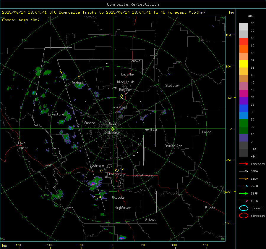Click the yellow diamond marker below Cochrane

coord(101,171)
